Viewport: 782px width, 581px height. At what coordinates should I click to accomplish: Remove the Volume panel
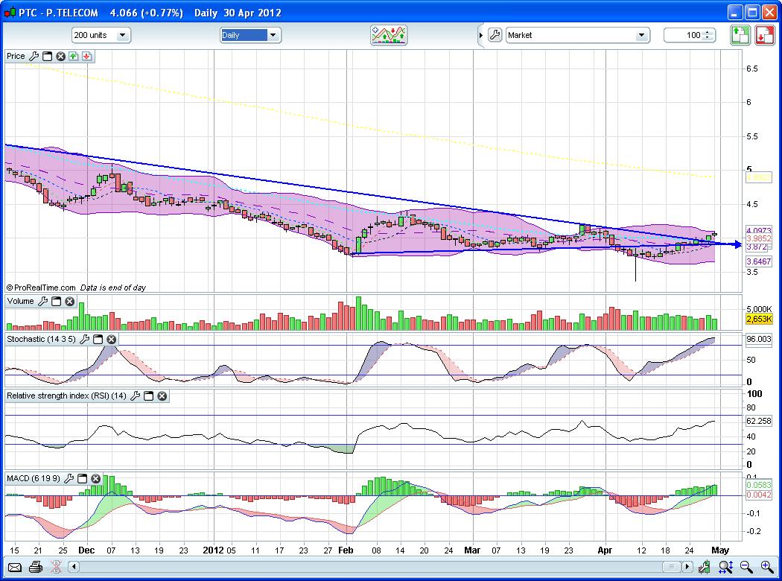(x=70, y=301)
